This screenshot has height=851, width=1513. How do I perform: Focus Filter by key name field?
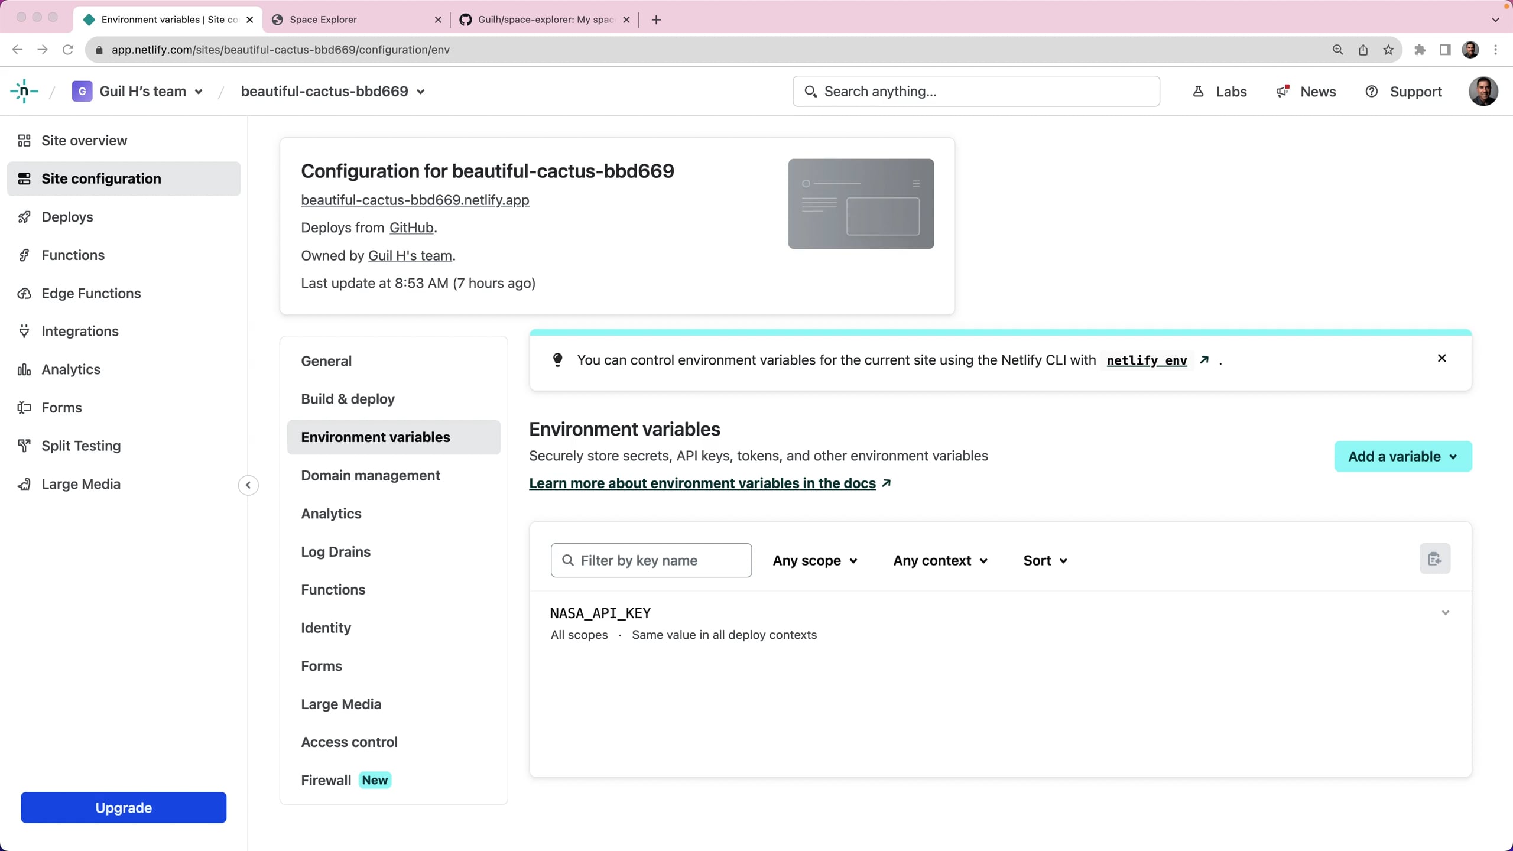[651, 560]
